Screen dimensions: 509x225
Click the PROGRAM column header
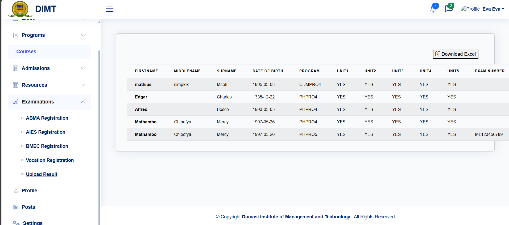coord(309,71)
